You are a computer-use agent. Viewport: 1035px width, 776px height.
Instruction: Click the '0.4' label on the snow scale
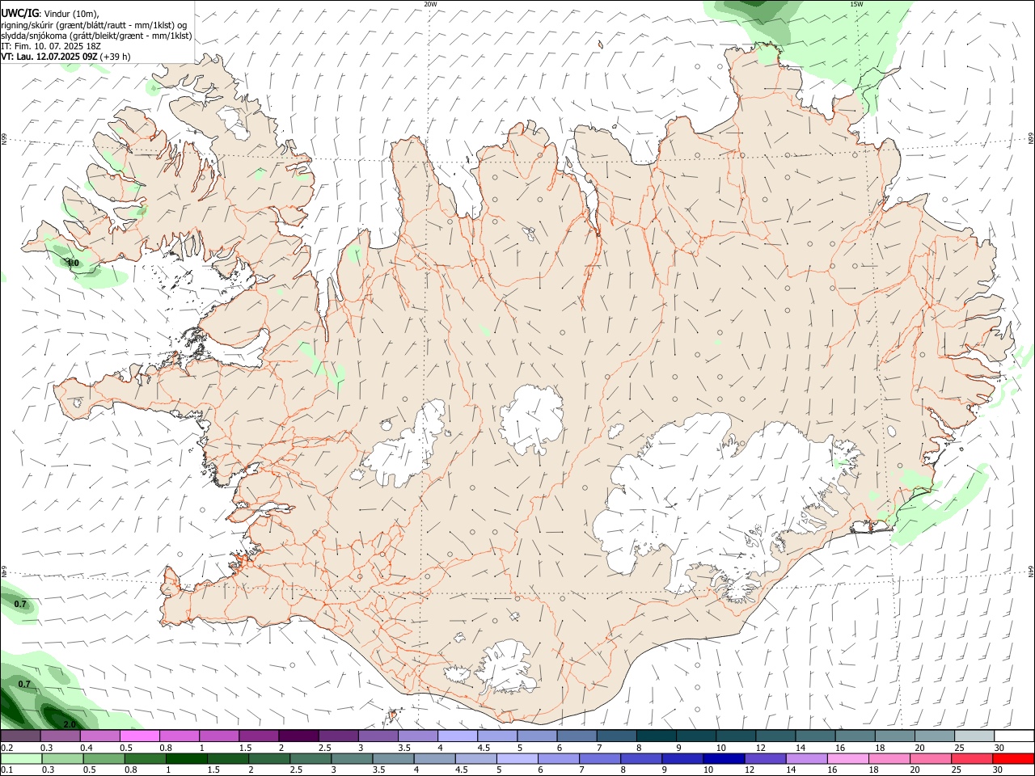(x=87, y=748)
